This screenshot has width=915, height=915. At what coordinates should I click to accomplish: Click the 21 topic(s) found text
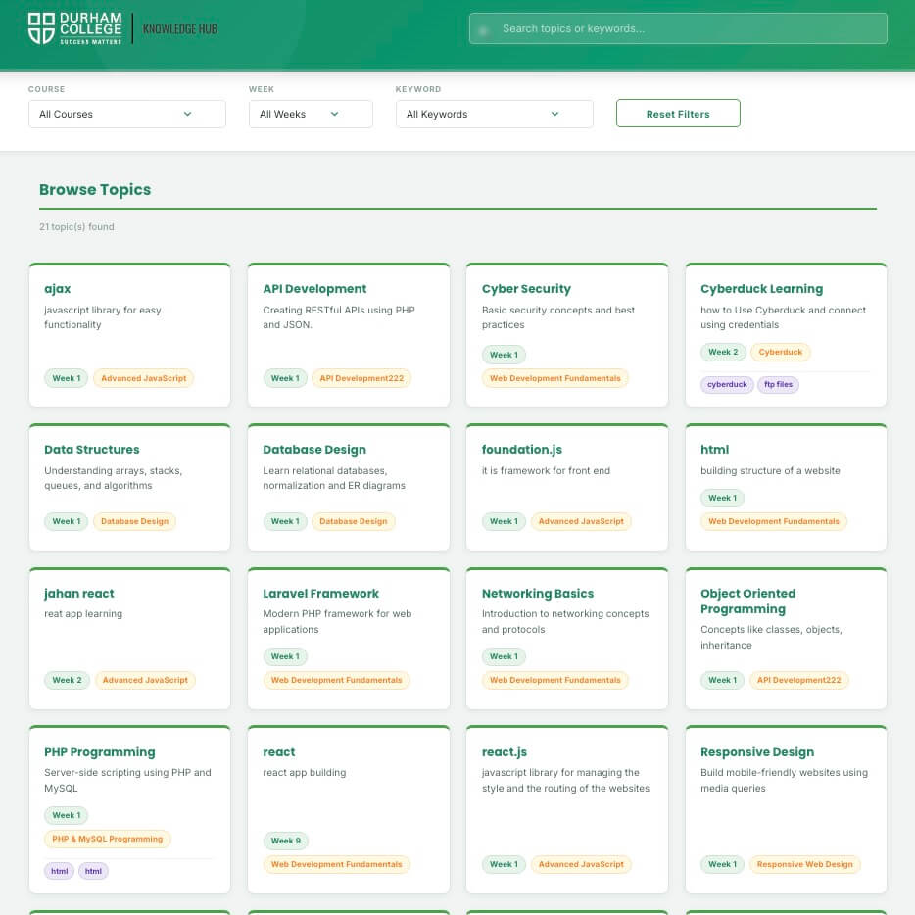point(76,227)
